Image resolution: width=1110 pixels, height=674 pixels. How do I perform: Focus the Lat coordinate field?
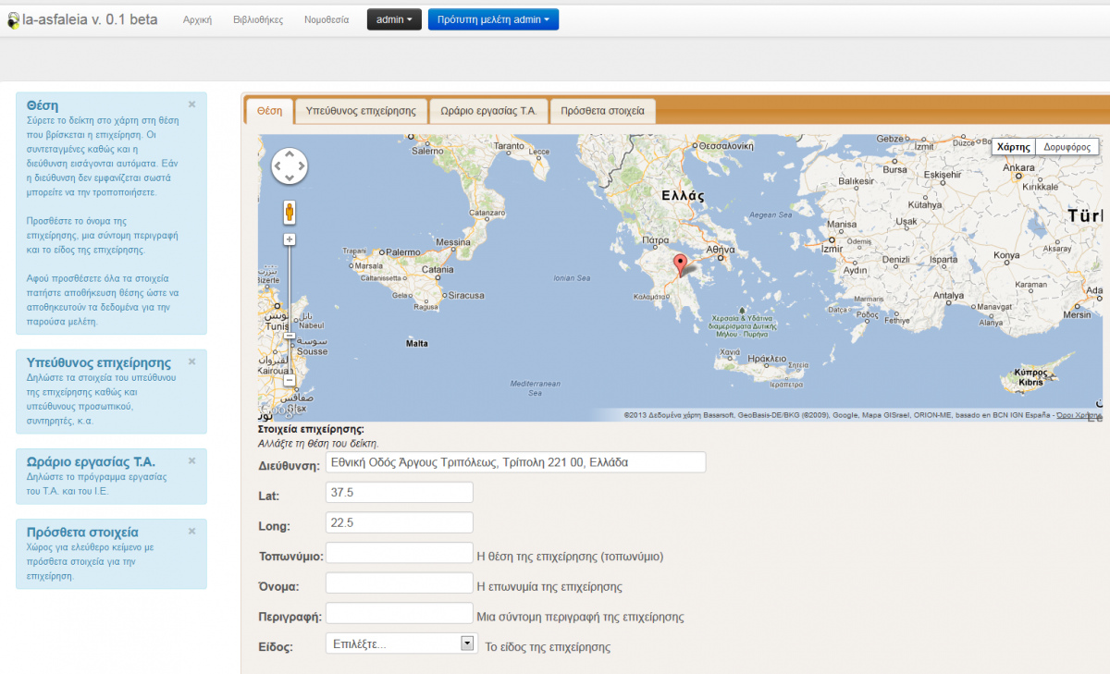[400, 493]
